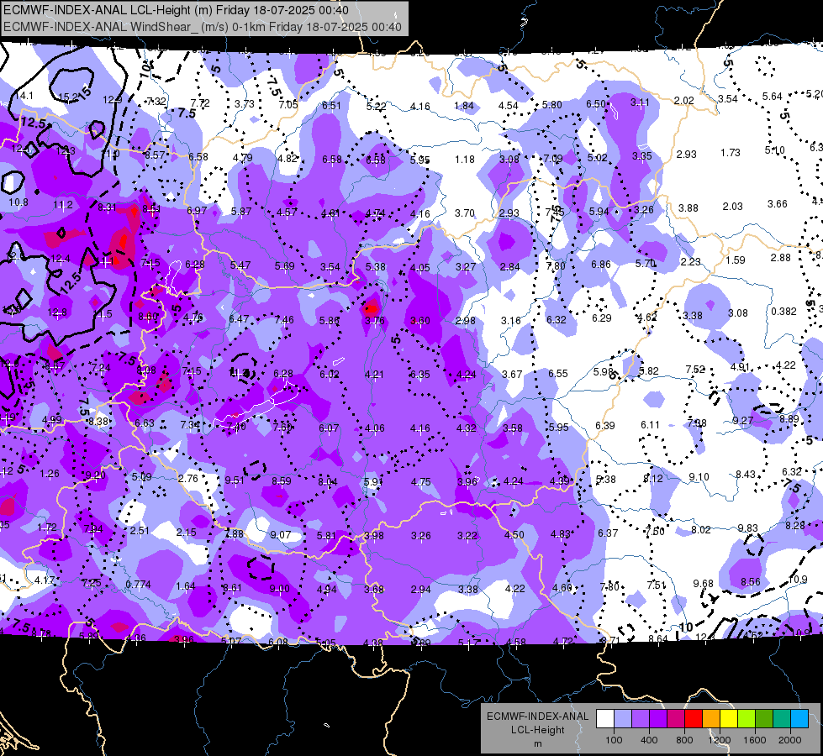Click the wind shear value 9.10

[x=699, y=477]
